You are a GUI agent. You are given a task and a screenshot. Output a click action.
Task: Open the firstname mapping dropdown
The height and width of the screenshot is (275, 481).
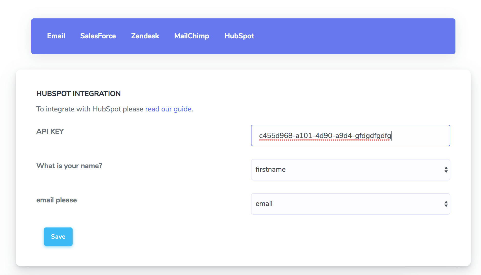351,170
